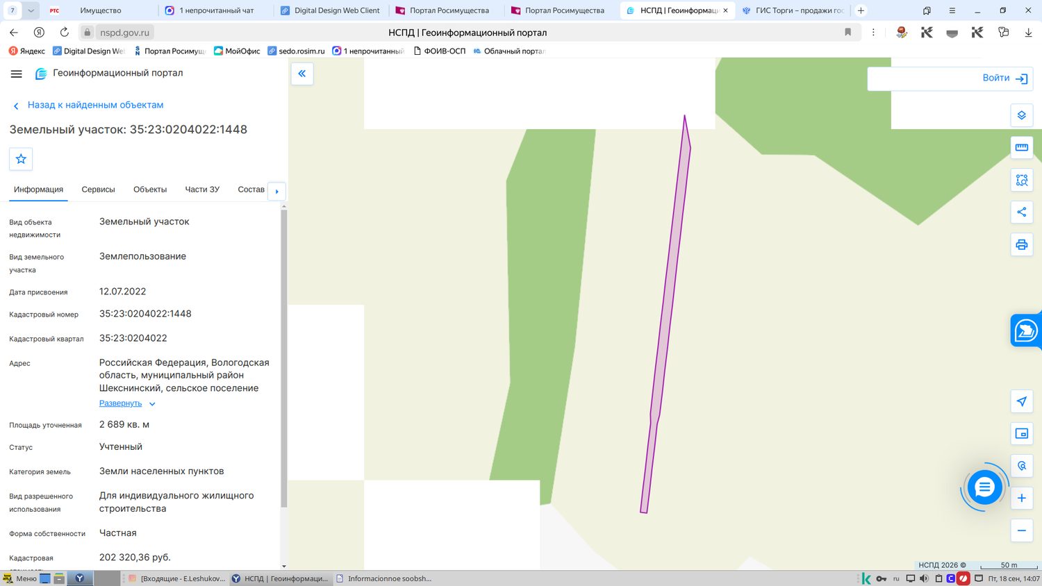The image size is (1042, 586).
Task: Click the Войти login button
Action: (x=1004, y=78)
